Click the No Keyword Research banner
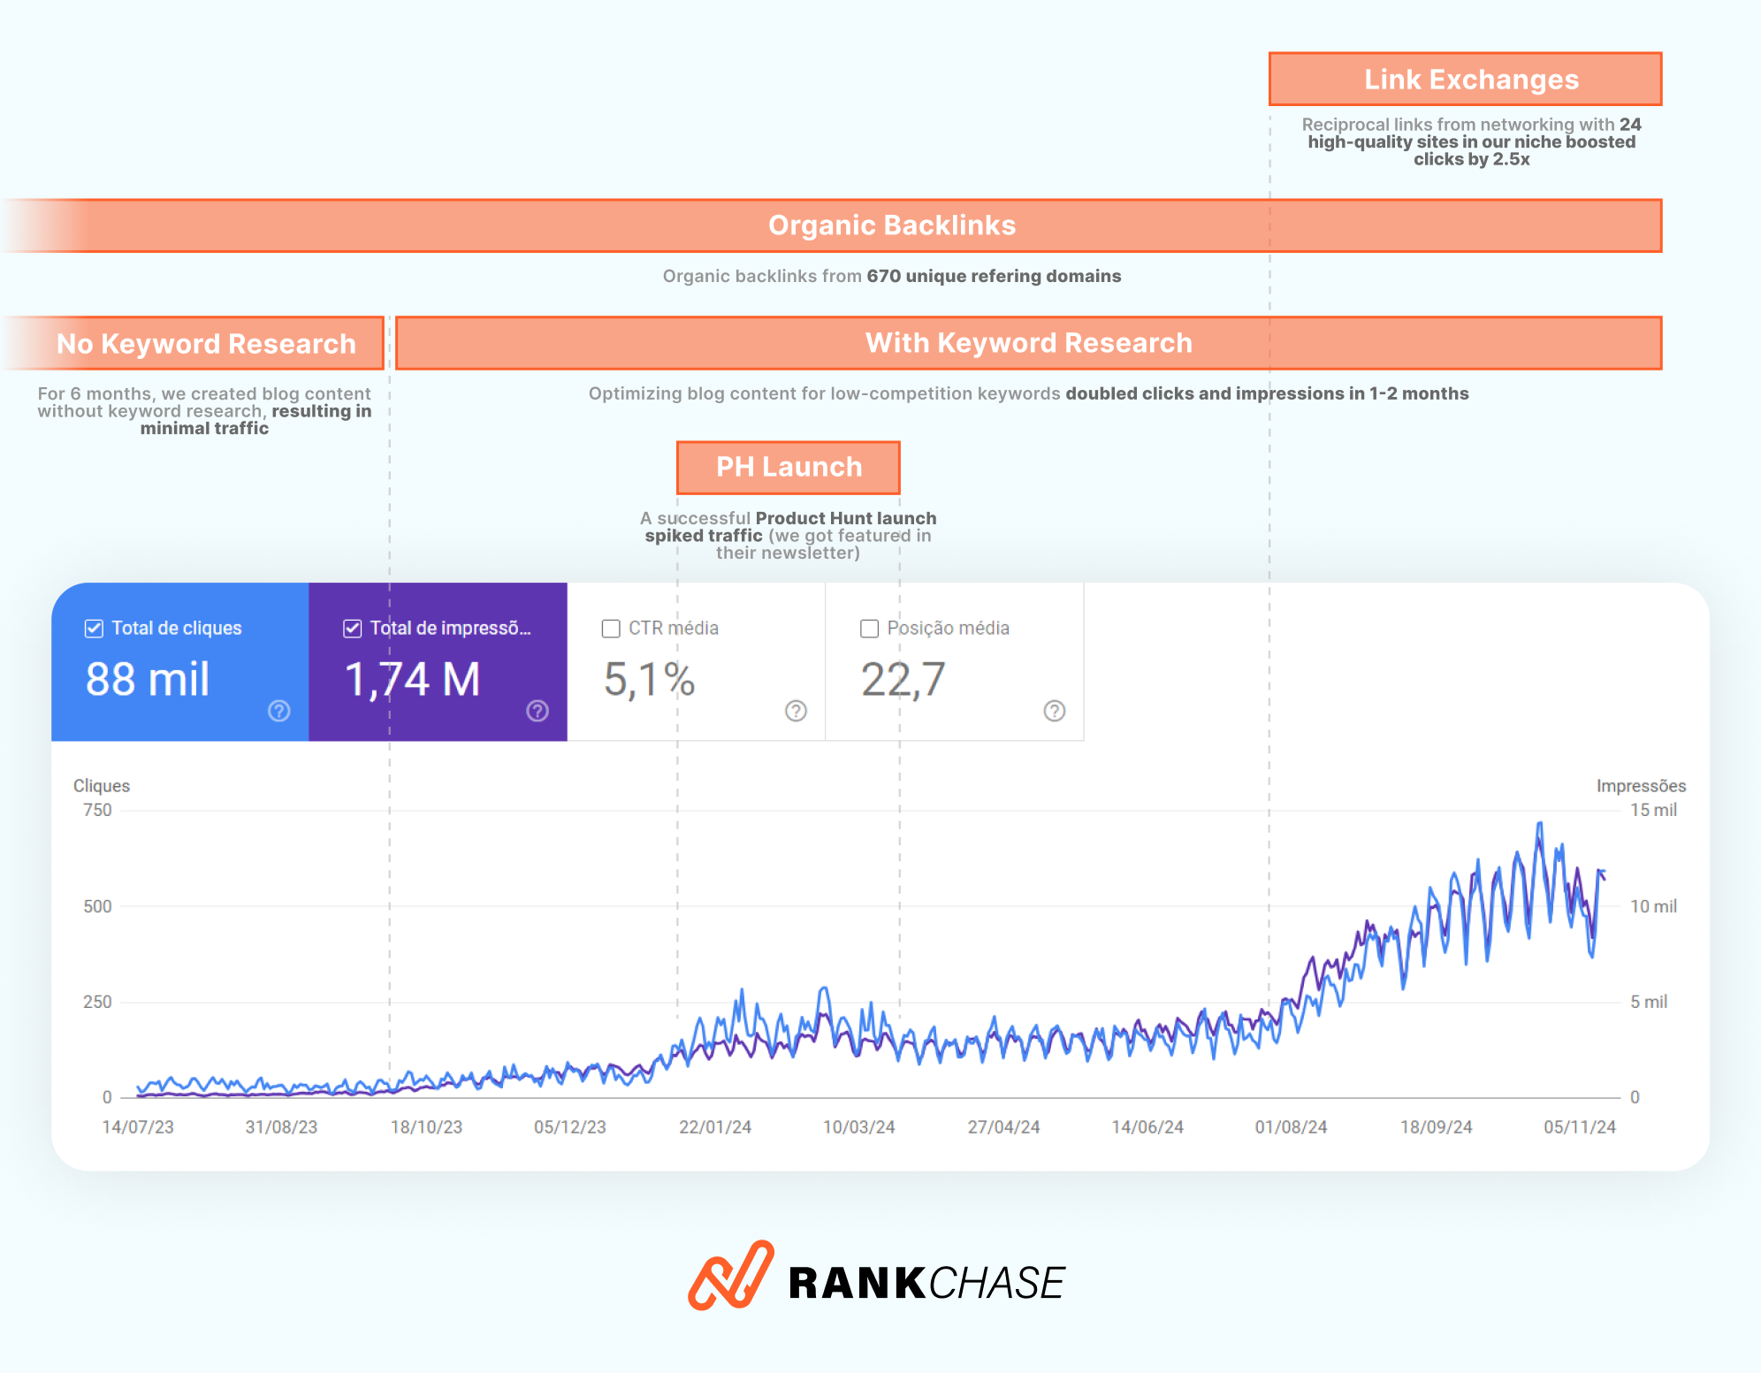The image size is (1761, 1373). [x=192, y=343]
